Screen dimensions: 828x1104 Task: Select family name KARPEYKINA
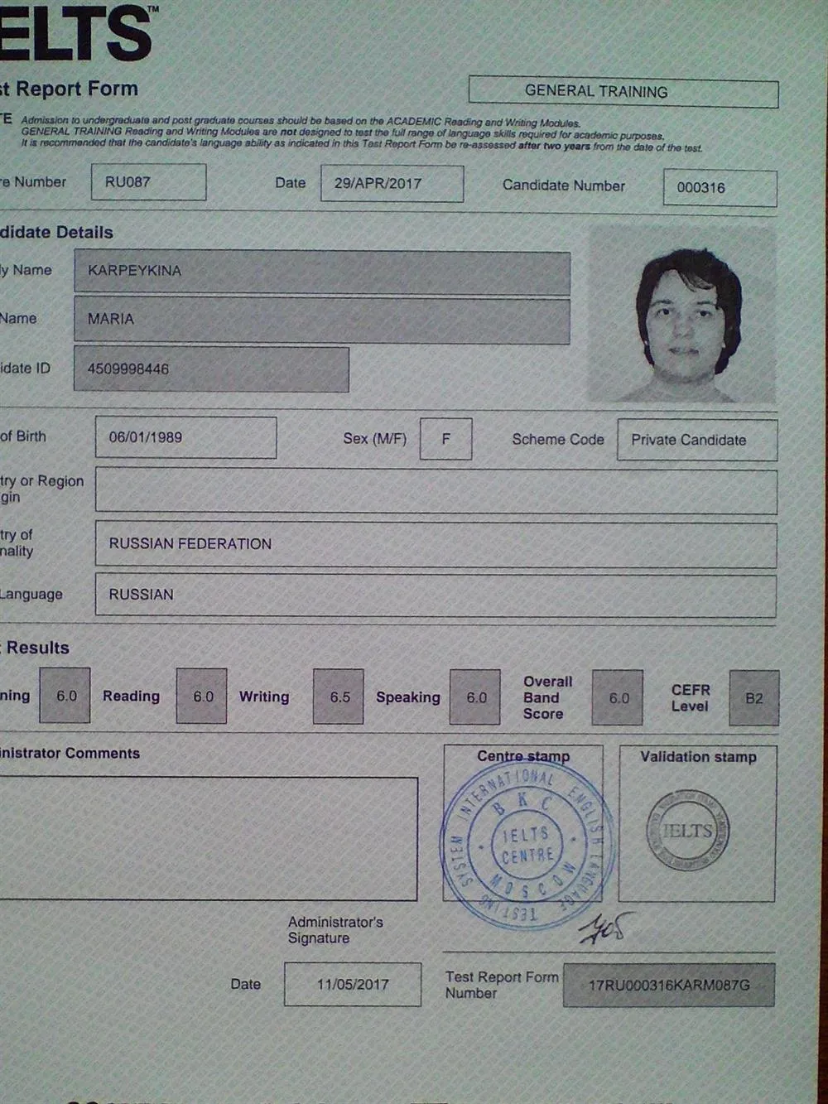point(322,272)
